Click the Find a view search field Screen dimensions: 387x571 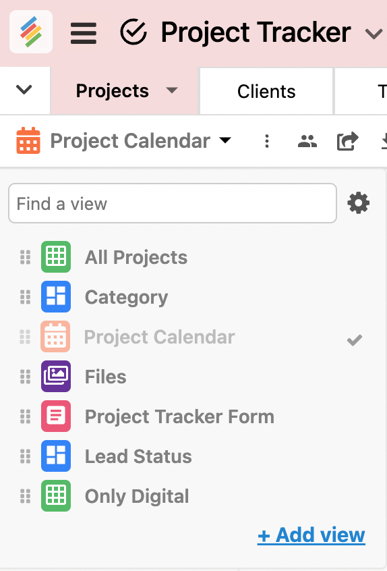(x=173, y=203)
